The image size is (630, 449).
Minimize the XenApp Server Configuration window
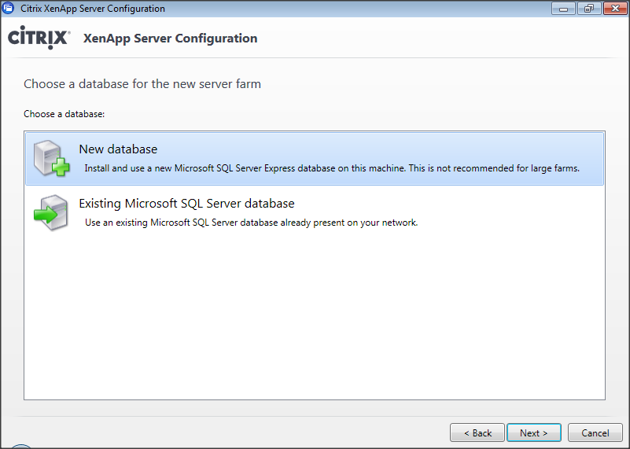coord(562,9)
